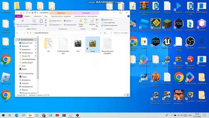Click the Вставить ribbon icon
The width and height of the screenshot is (209, 118).
(x=41, y=21)
